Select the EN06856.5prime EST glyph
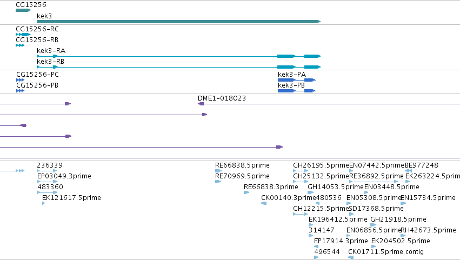Screen dimensions: 460x260 click(x=348, y=236)
